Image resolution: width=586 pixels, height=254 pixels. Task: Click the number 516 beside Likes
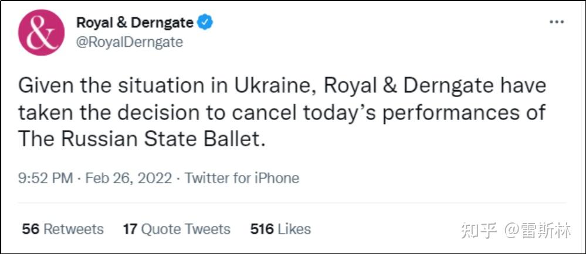tap(262, 229)
